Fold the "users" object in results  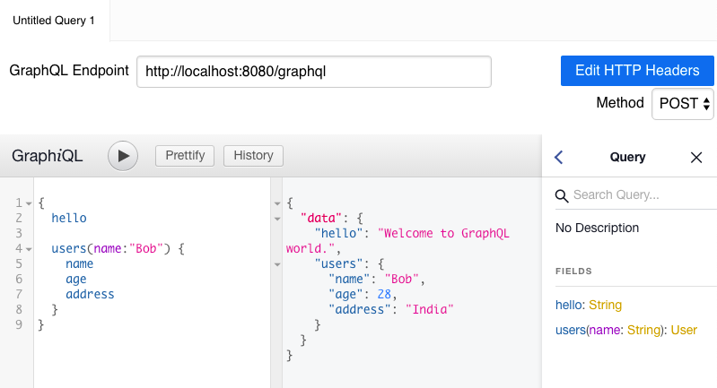(277, 264)
